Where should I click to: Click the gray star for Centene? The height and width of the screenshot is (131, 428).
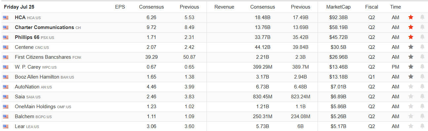[411, 47]
